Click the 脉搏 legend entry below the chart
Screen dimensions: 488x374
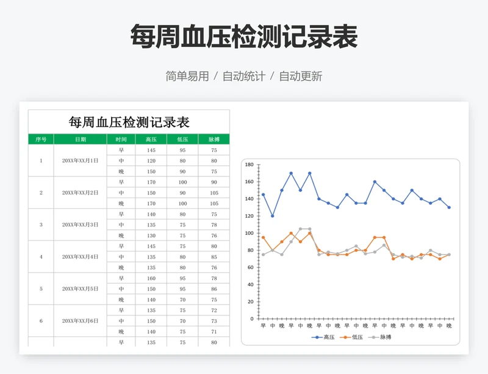click(379, 337)
